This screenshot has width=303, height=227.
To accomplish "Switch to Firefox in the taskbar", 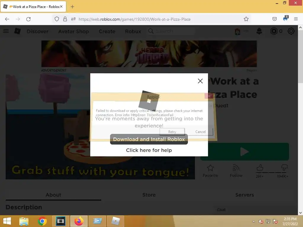I will (x=79, y=221).
